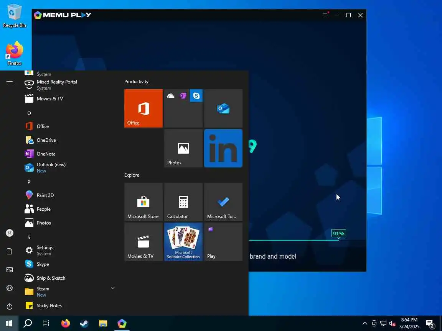Click the Office tile in Productivity
This screenshot has width=442, height=331.
pos(143,108)
